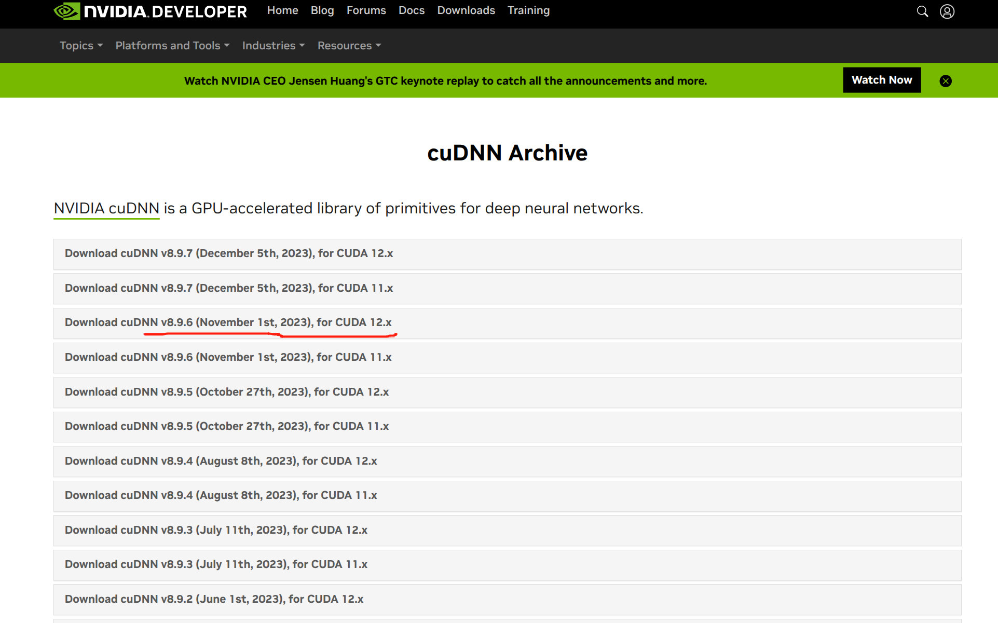Open Docs in the top navigation
Screen dimensions: 998x623
[x=411, y=10]
